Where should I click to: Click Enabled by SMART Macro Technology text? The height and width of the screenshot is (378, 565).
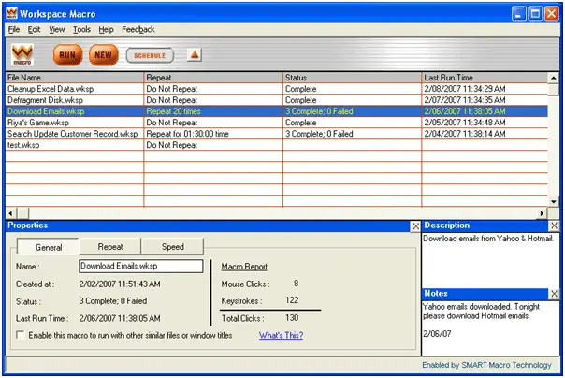[486, 365]
